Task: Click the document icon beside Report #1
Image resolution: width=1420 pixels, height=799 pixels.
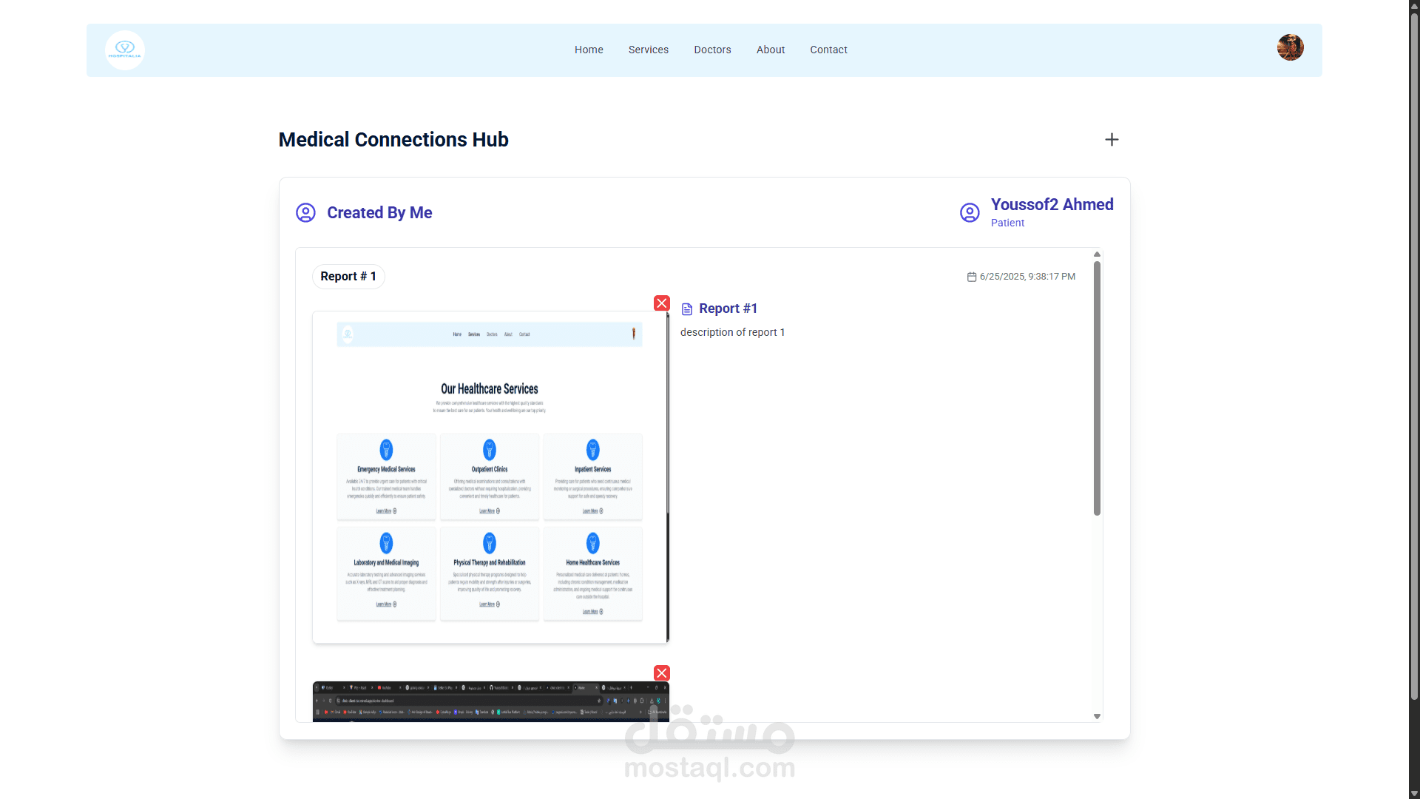Action: click(x=687, y=309)
